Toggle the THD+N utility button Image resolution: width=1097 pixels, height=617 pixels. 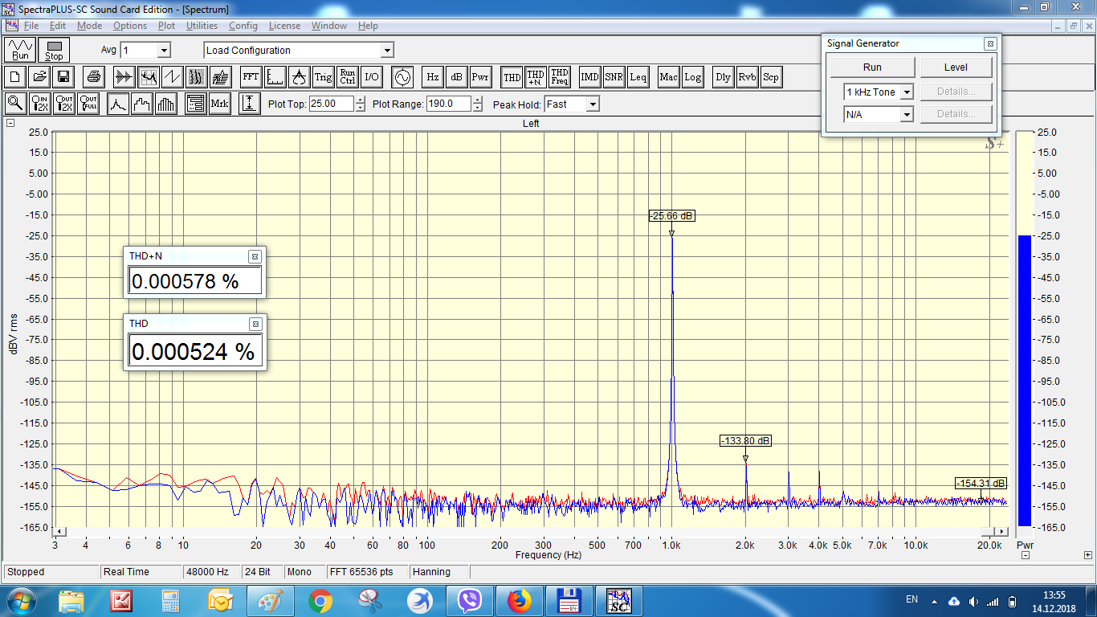point(536,77)
